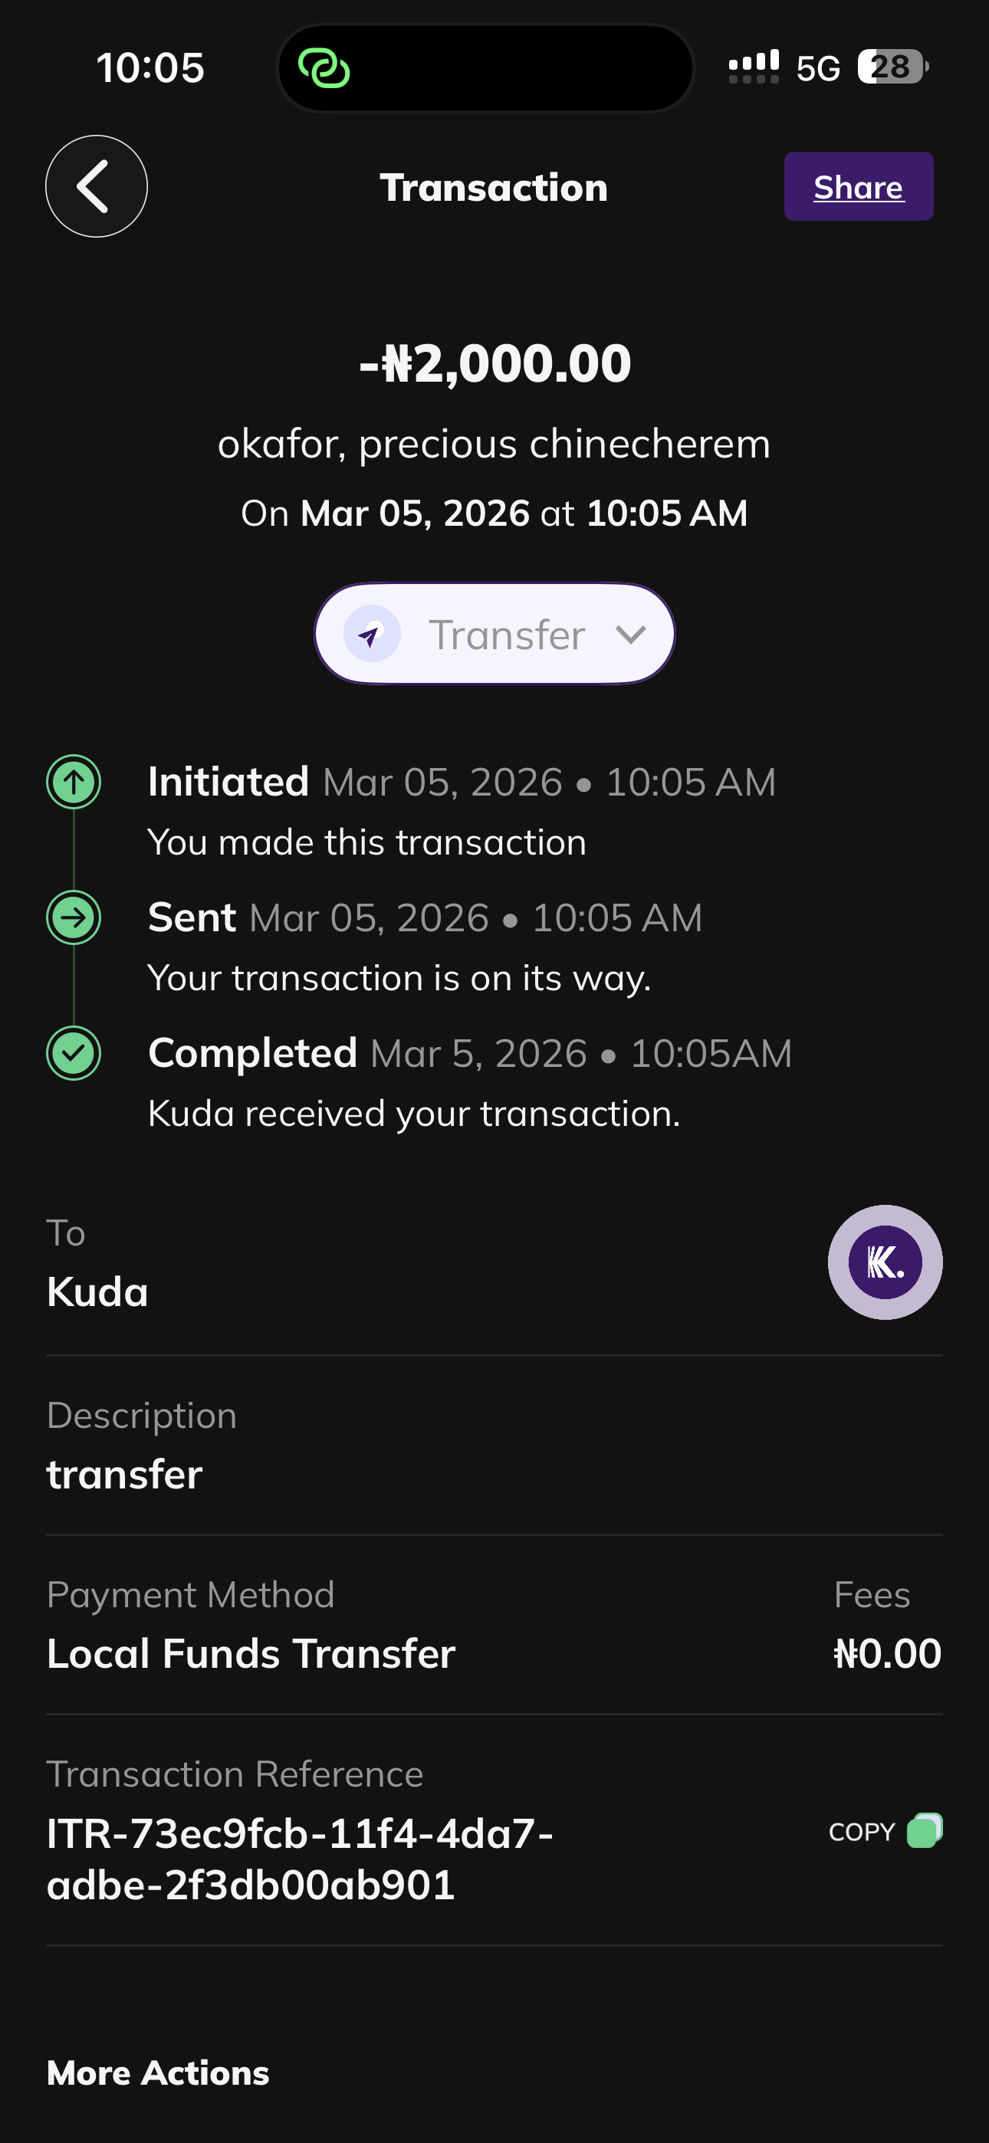Tap the green copy reference icon
The image size is (989, 2143).
(924, 1830)
